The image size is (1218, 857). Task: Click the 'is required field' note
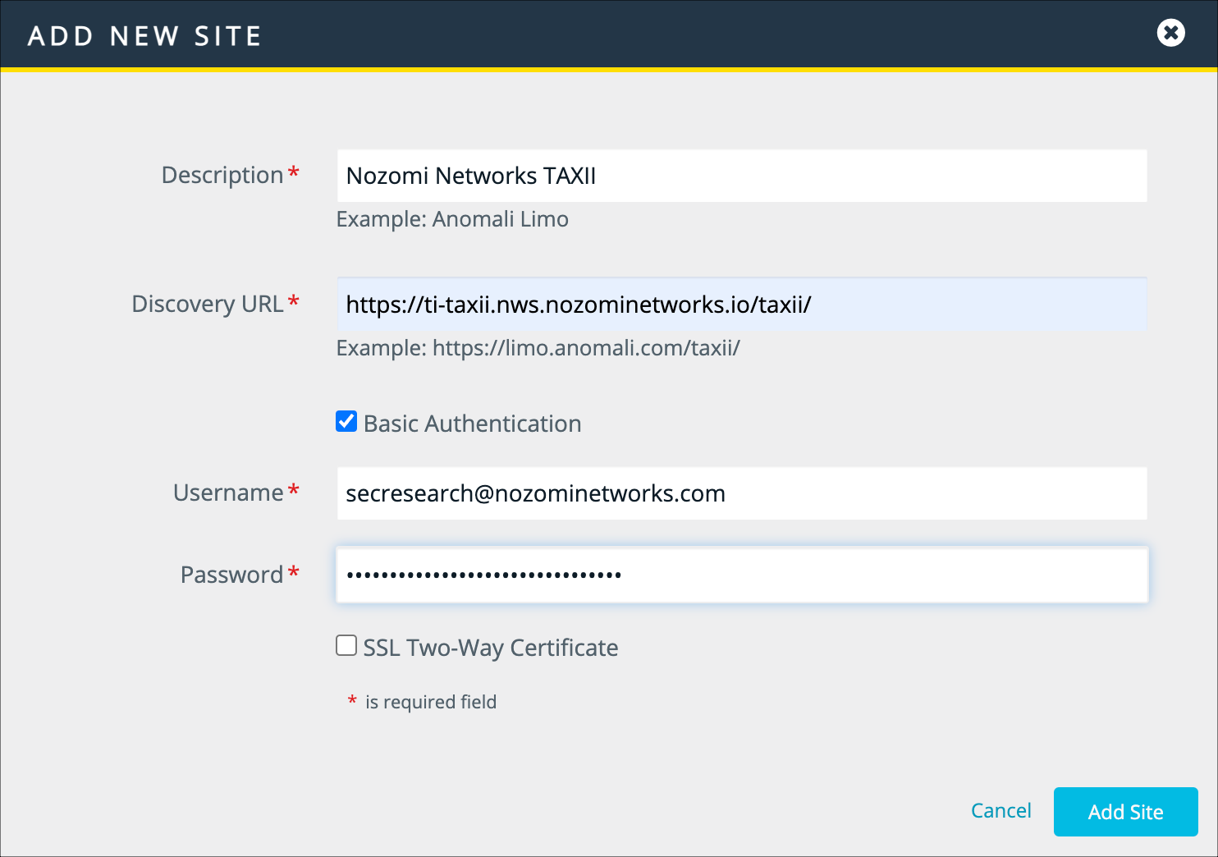pos(430,702)
